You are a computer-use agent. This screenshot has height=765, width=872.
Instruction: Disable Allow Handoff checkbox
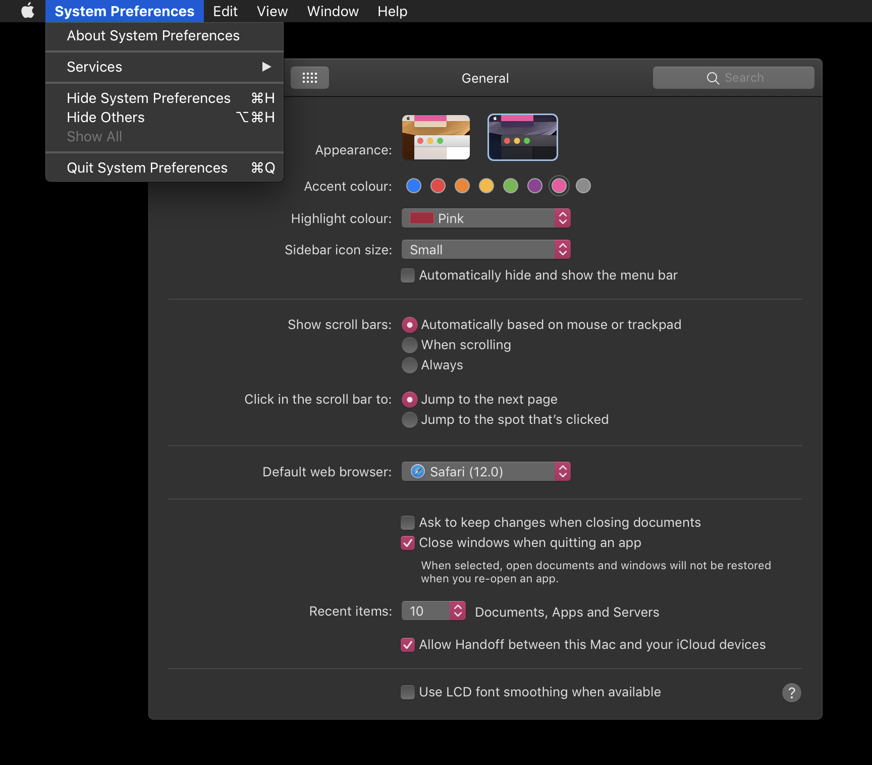pyautogui.click(x=408, y=644)
